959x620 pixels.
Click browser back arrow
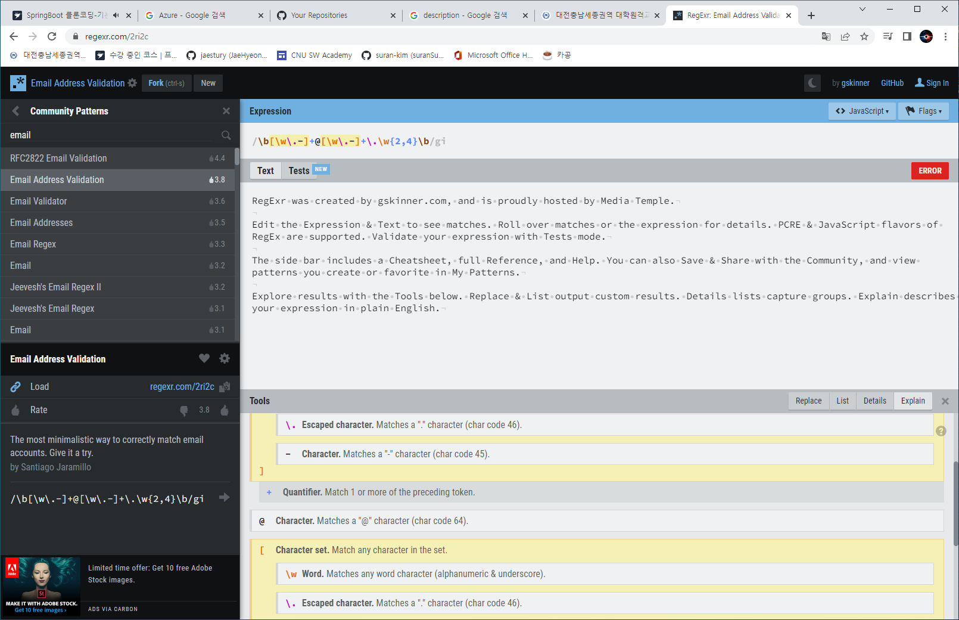[x=14, y=36]
